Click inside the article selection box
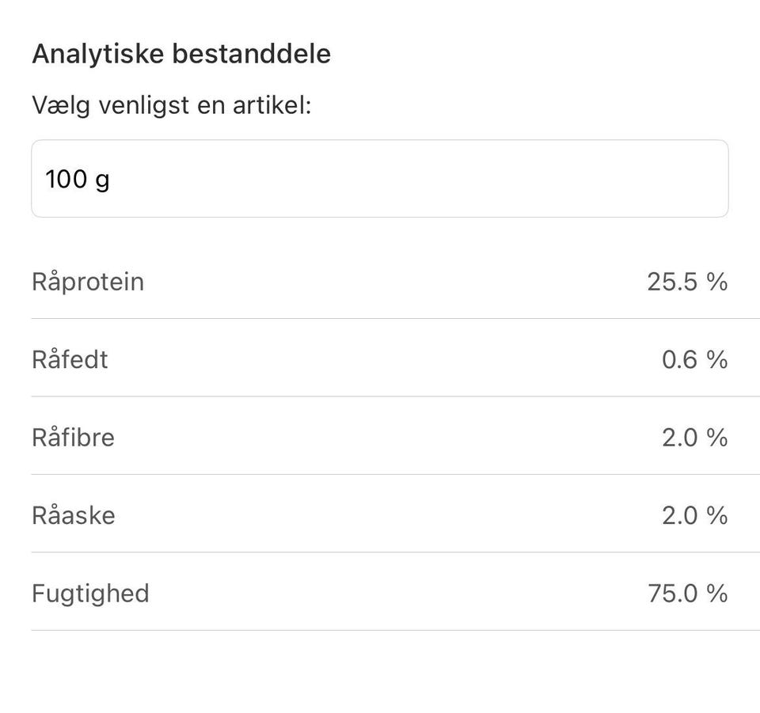Screen dimensions: 760x713 point(379,179)
